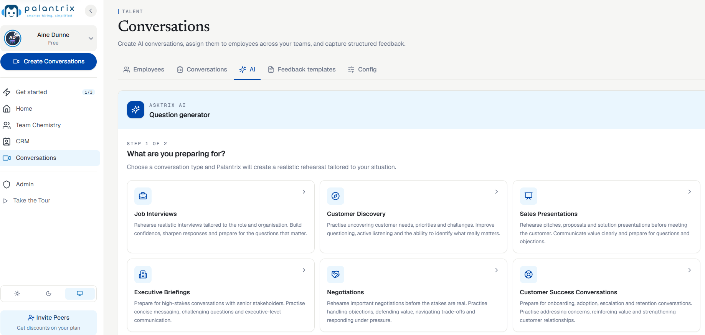Click the Sales Presentations screen icon
705x335 pixels.
click(x=528, y=196)
